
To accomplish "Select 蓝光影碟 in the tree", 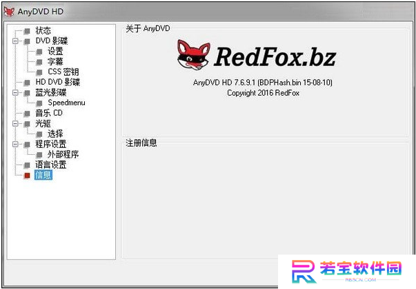I will [51, 92].
